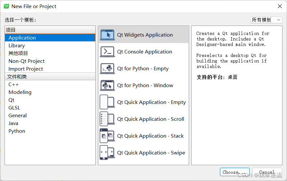Pick Qt Quick Application - Scroll label
The width and height of the screenshot is (287, 181).
150,119
